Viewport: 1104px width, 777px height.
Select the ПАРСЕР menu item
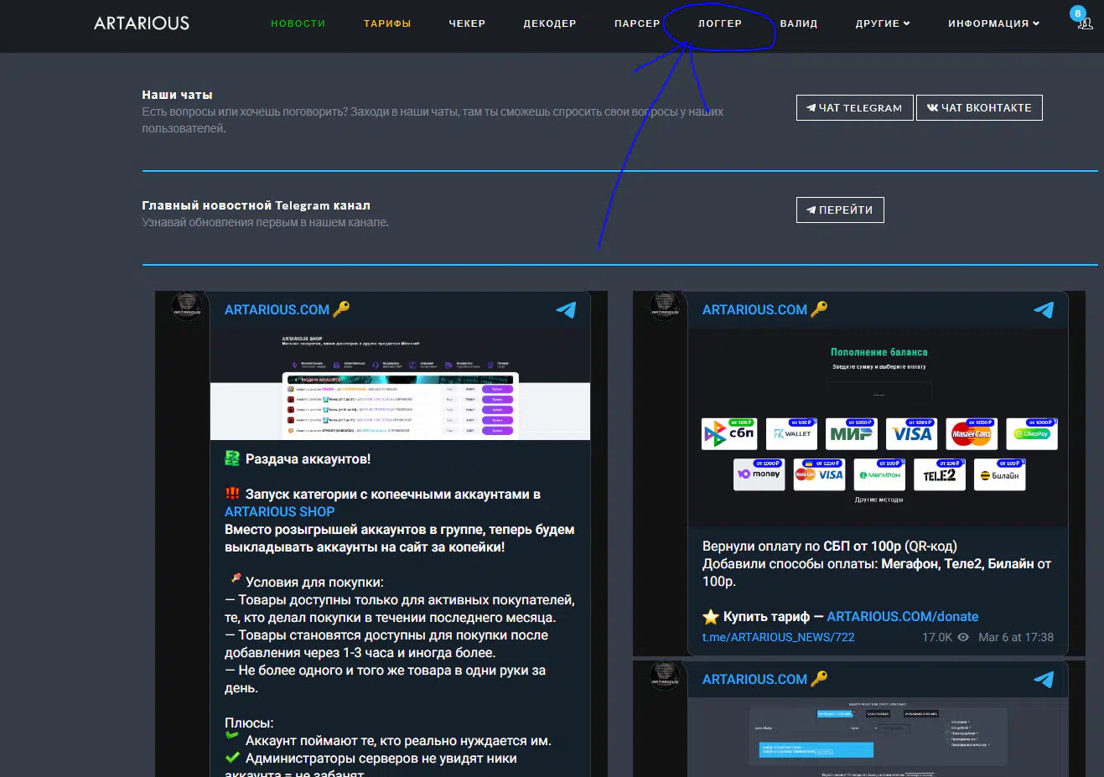pyautogui.click(x=637, y=23)
